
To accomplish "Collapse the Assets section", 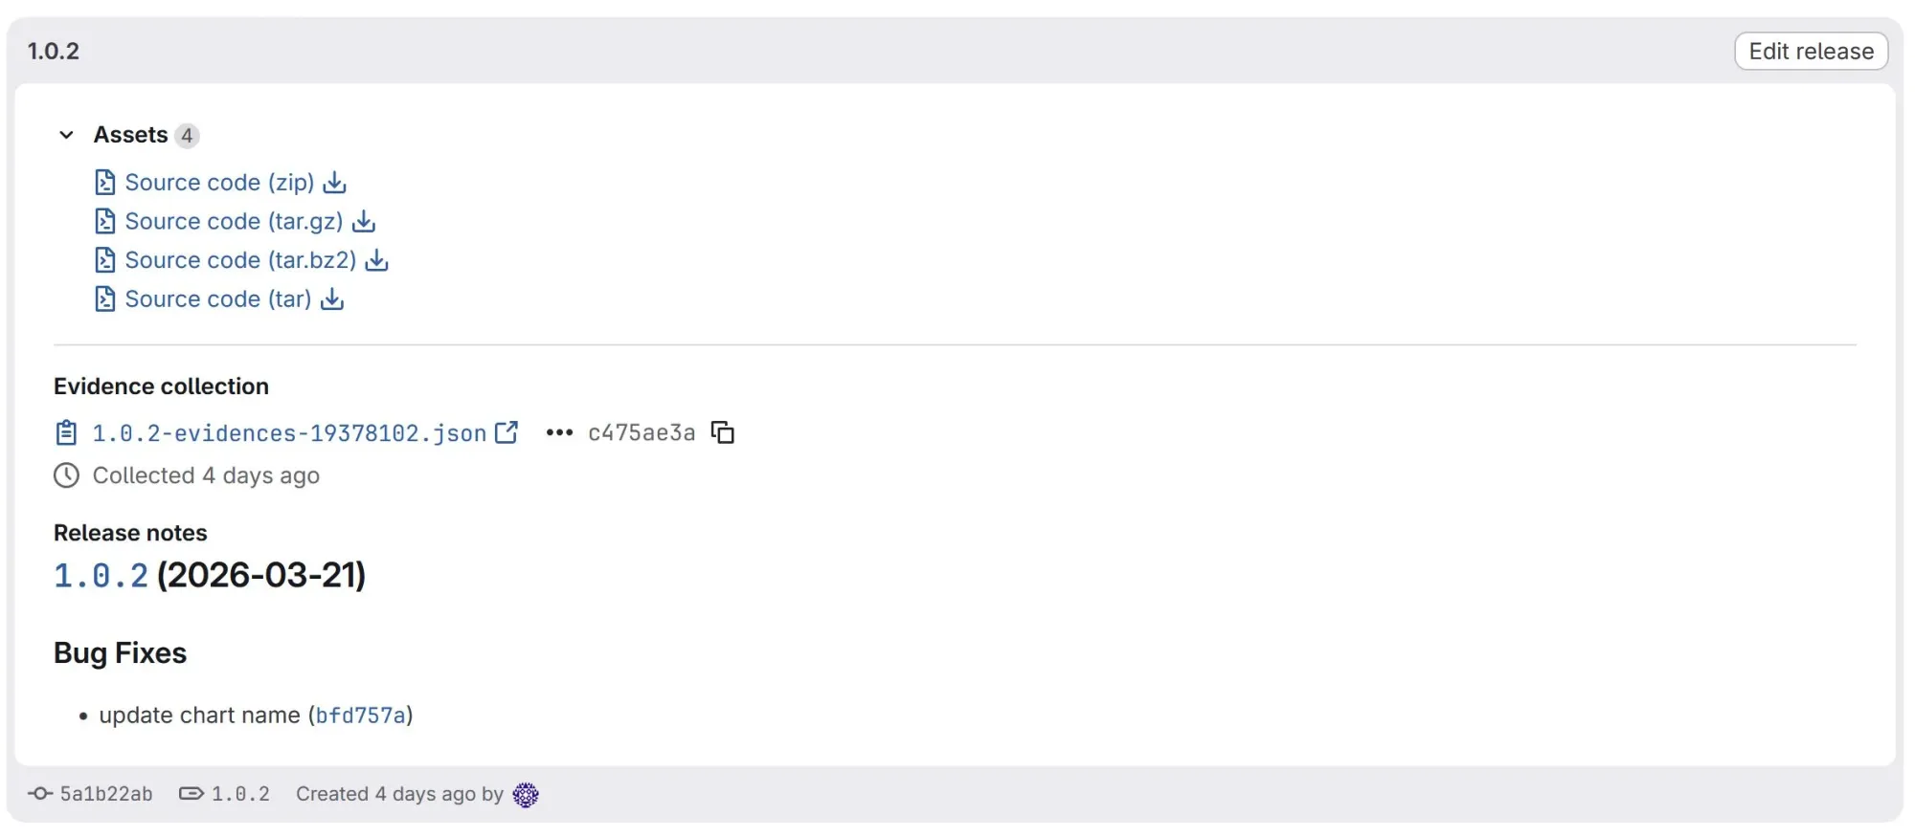I will pyautogui.click(x=66, y=135).
